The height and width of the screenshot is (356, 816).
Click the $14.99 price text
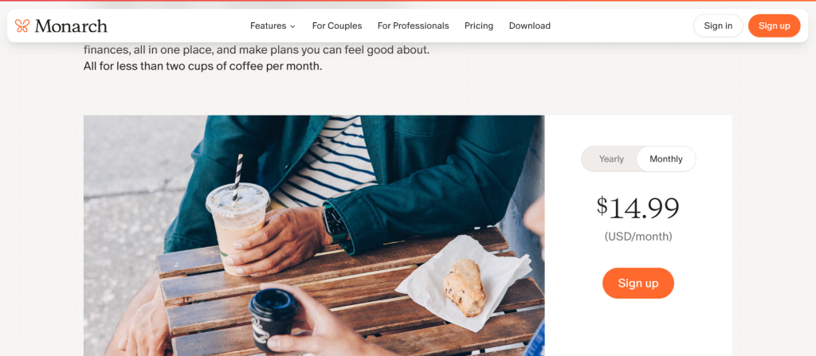pyautogui.click(x=638, y=207)
